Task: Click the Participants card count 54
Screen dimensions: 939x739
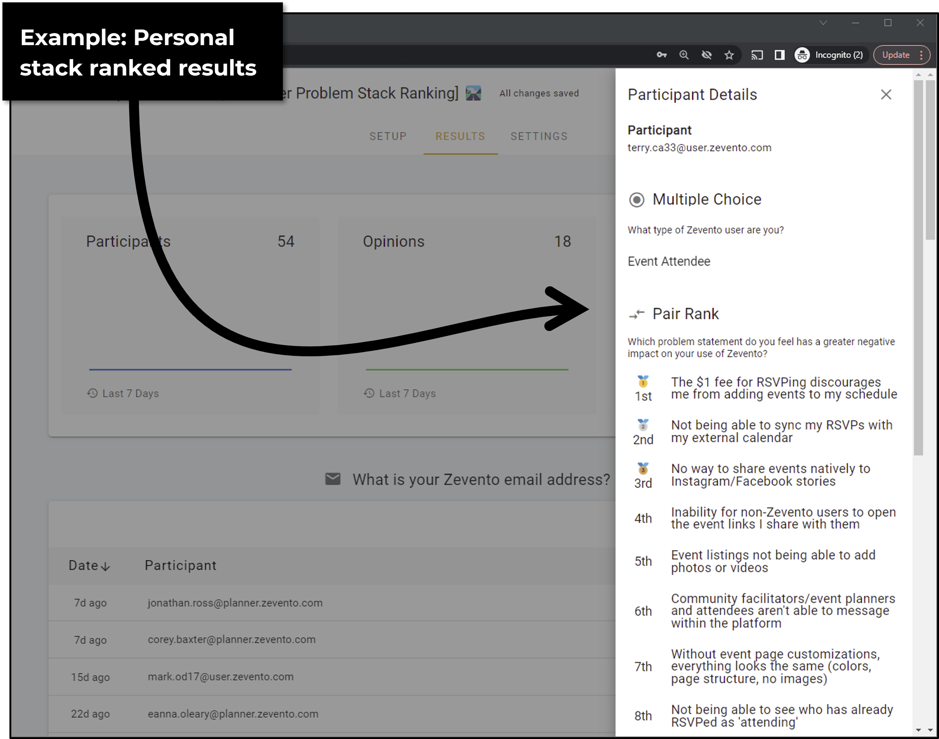Action: (x=286, y=242)
